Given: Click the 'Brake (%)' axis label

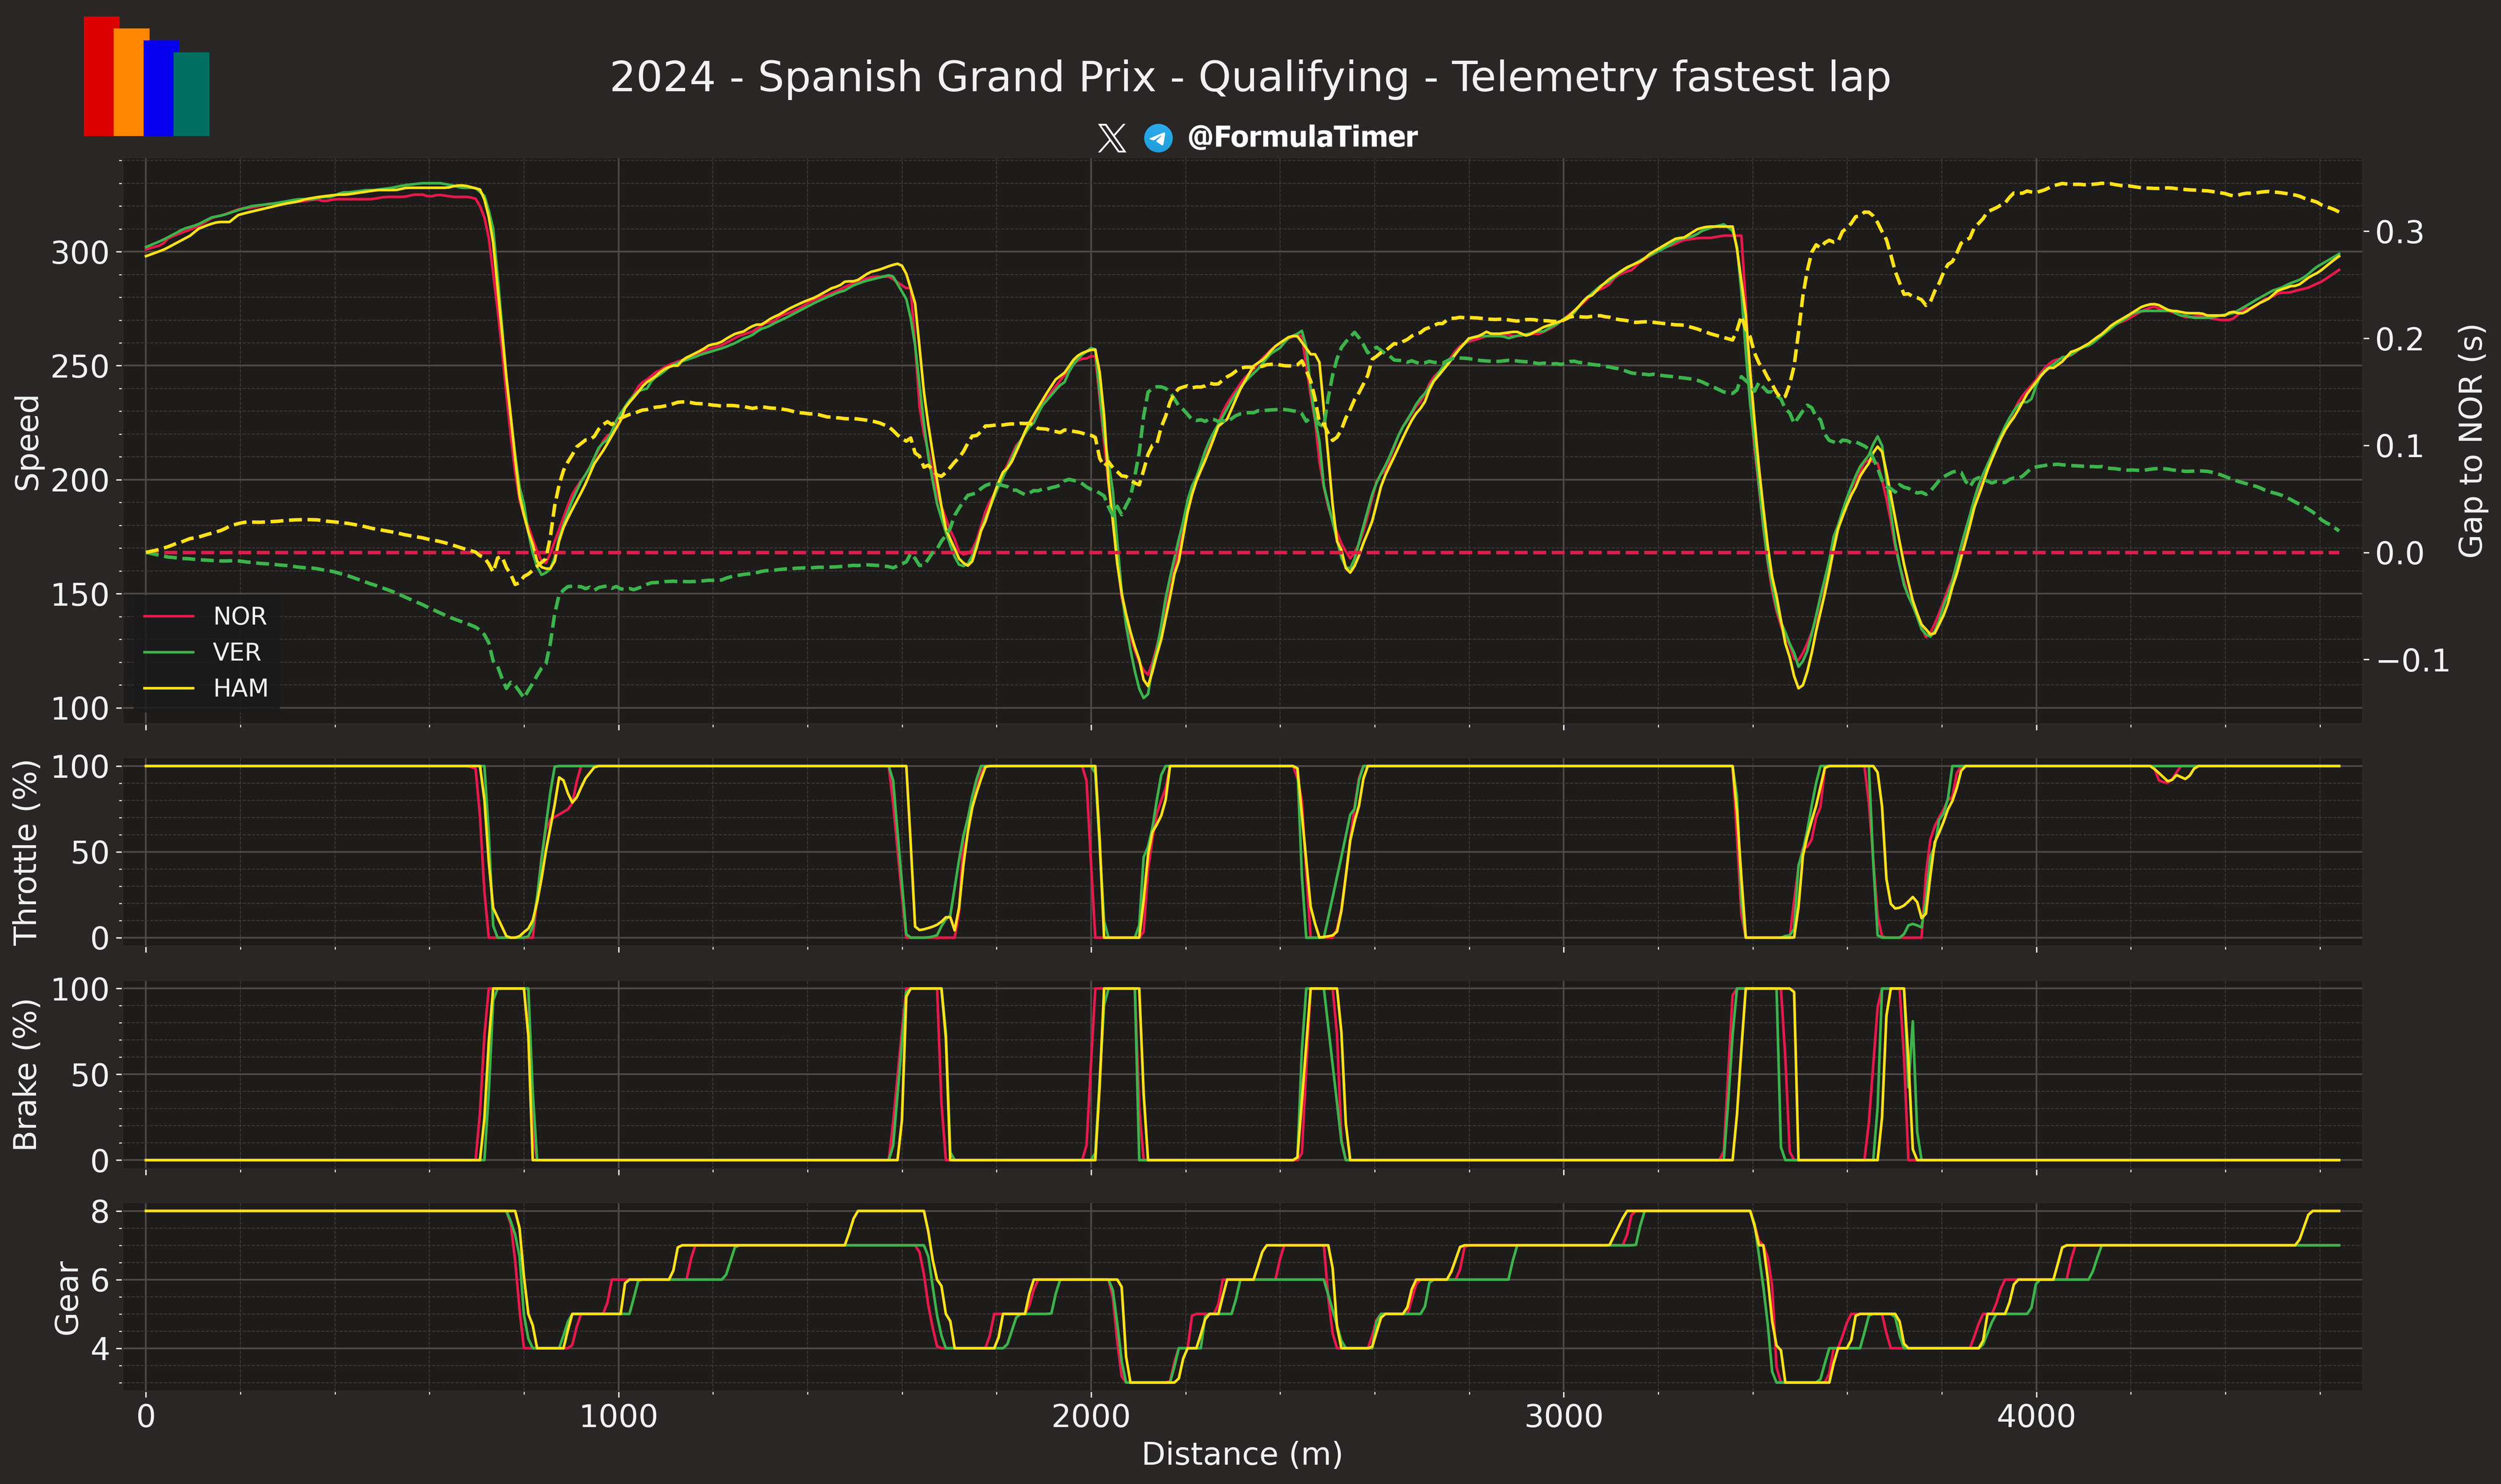Looking at the screenshot, I should [26, 1074].
